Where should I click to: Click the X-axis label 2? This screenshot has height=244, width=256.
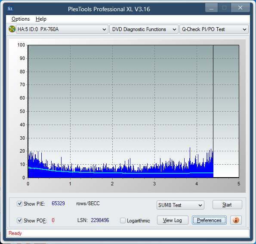[x=112, y=184]
